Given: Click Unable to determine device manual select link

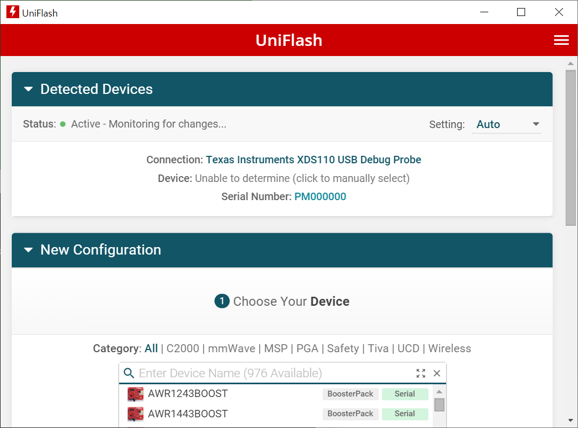Looking at the screenshot, I should (x=302, y=178).
